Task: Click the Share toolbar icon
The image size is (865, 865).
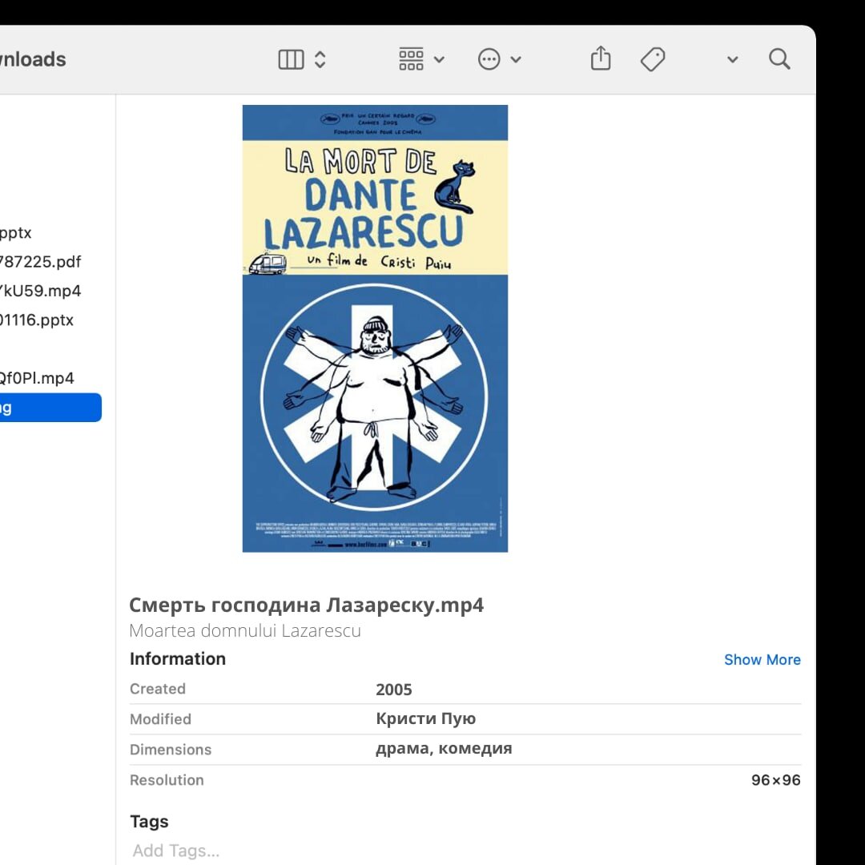Action: 600,58
